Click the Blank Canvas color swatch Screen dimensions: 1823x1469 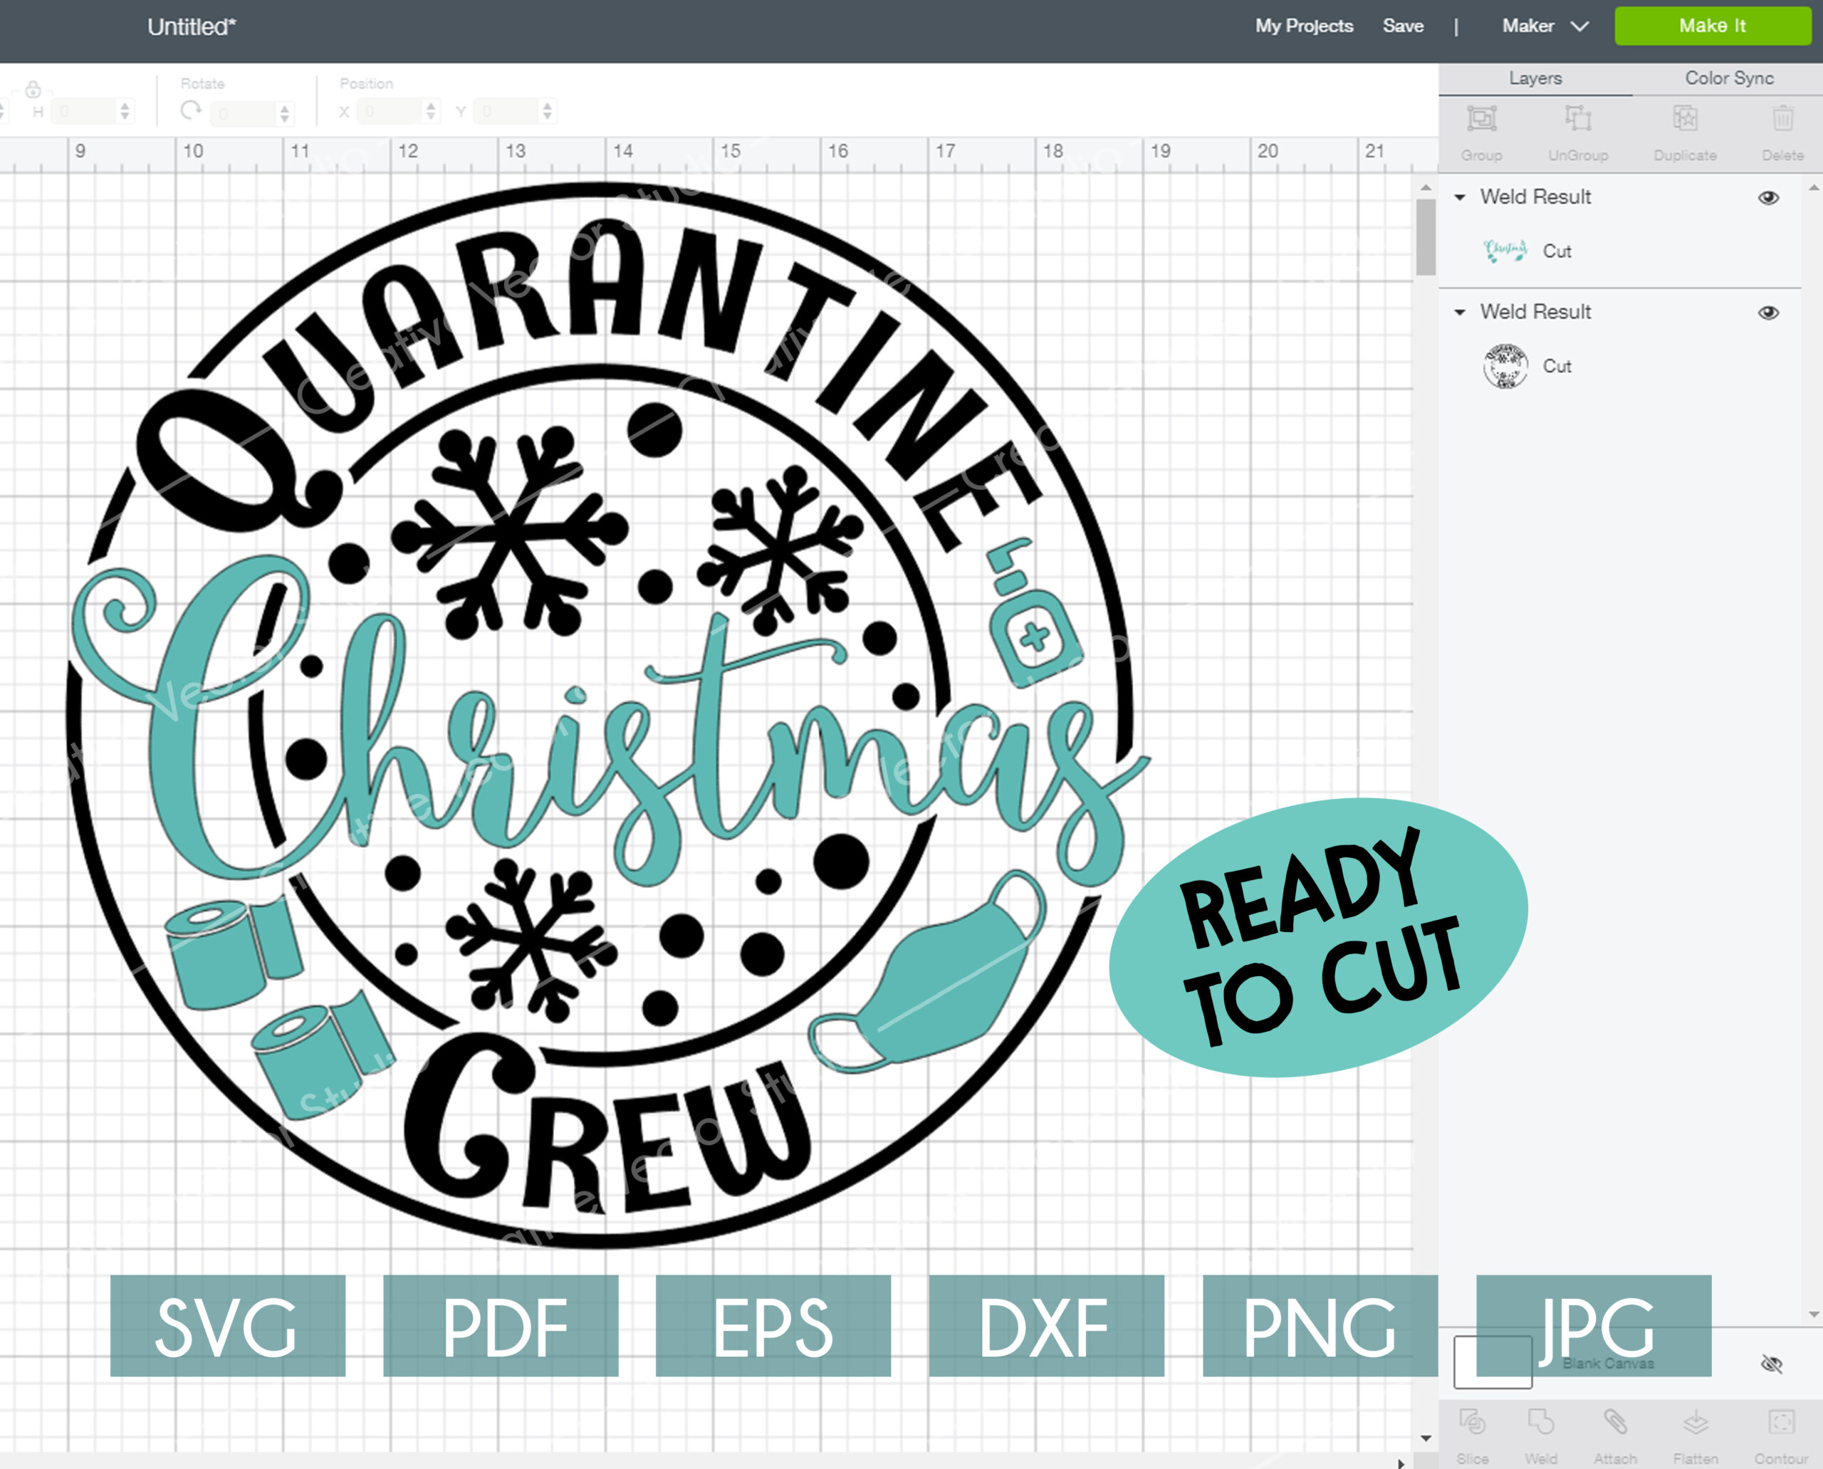1492,1362
